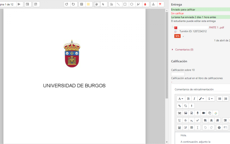230x144 pixels.
Task: Open the screenreader helper button
Action: pos(225,128)
